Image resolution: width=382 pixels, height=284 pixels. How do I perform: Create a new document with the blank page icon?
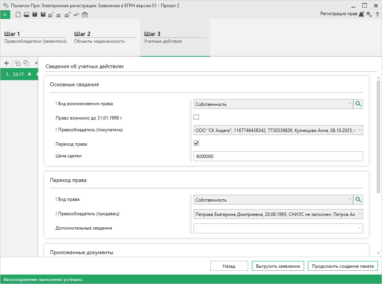click(x=18, y=14)
